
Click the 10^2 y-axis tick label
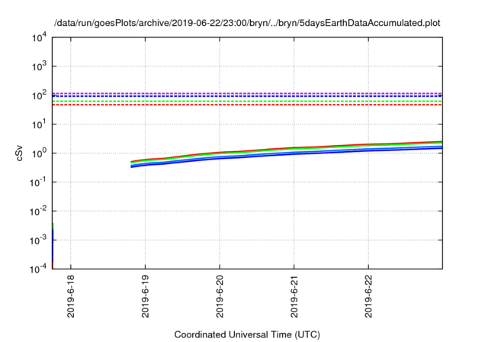(x=39, y=95)
